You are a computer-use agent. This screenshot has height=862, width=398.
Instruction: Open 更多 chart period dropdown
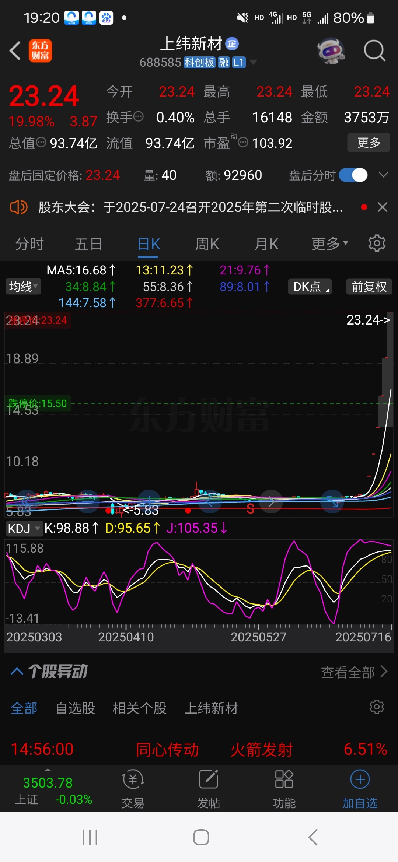click(x=330, y=244)
